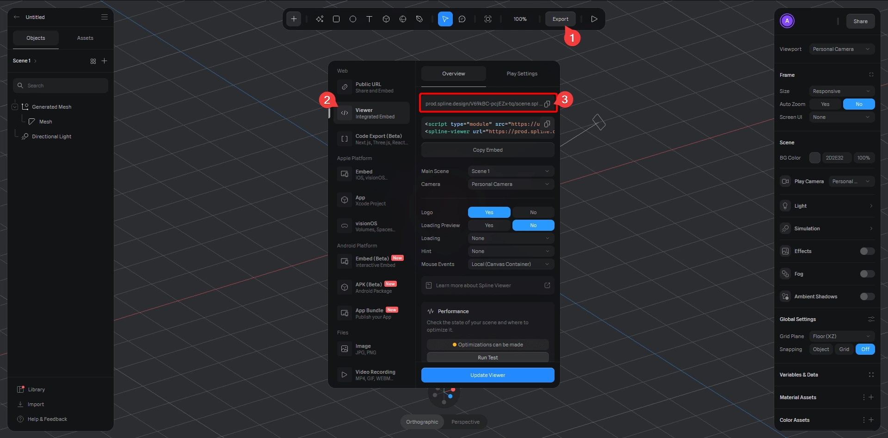Open the Comments tool next to the cursor
The height and width of the screenshot is (438, 888).
(x=462, y=19)
